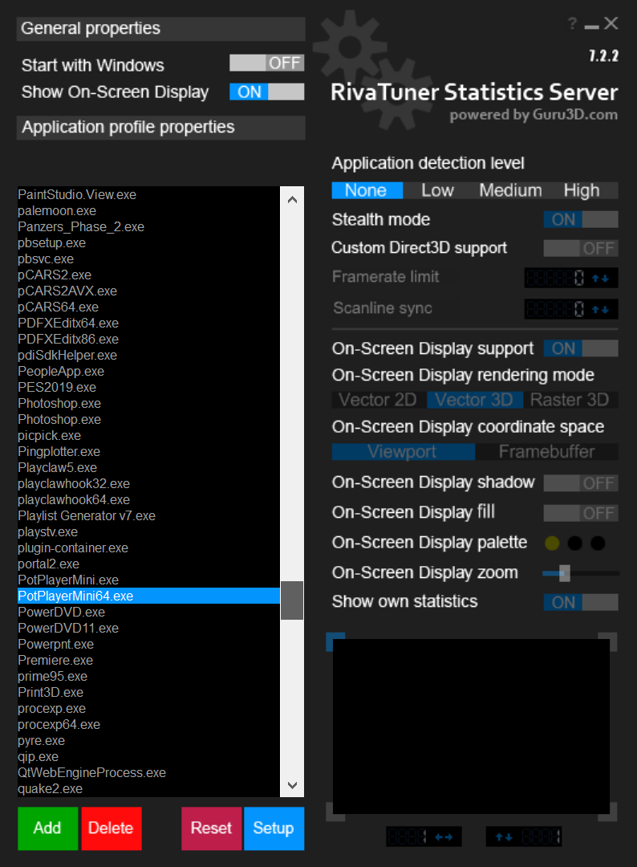Toggle Show On-Screen Display switch
This screenshot has height=867, width=637.
coord(267,92)
